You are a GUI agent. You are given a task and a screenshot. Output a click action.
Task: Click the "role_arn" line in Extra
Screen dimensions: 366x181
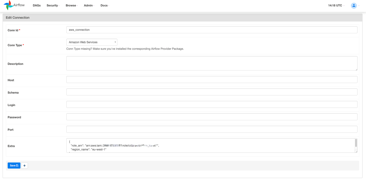115,145
